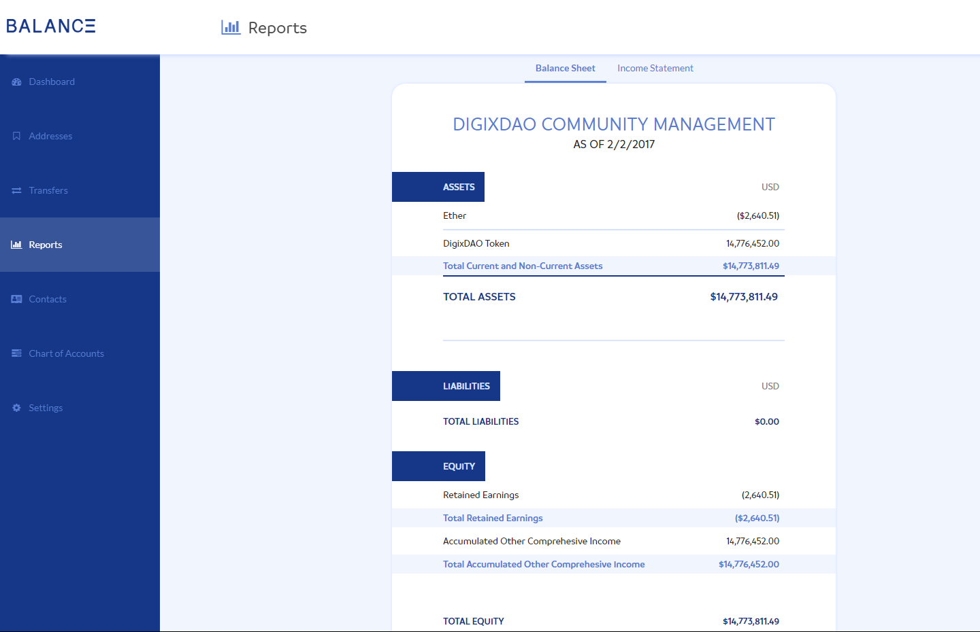Click the TOTAL EQUITY label
The image size is (980, 632).
[474, 621]
